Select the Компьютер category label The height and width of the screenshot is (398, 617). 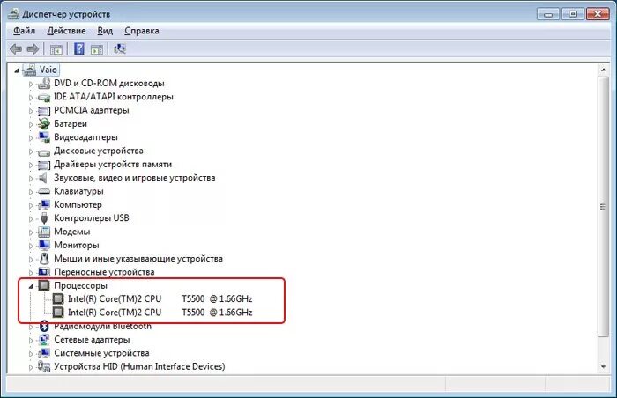[78, 205]
